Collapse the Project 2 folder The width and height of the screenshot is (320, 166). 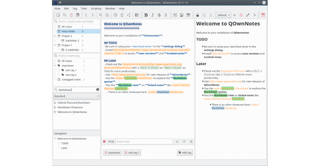pos(55,36)
